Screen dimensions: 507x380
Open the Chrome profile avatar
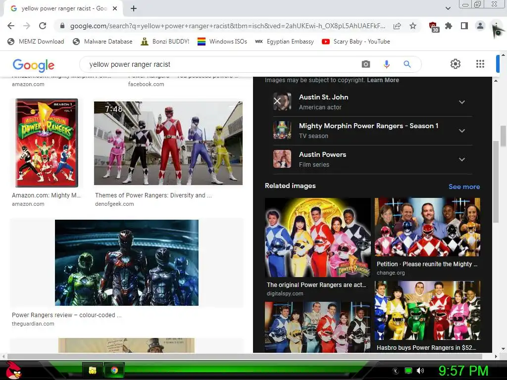point(480,26)
